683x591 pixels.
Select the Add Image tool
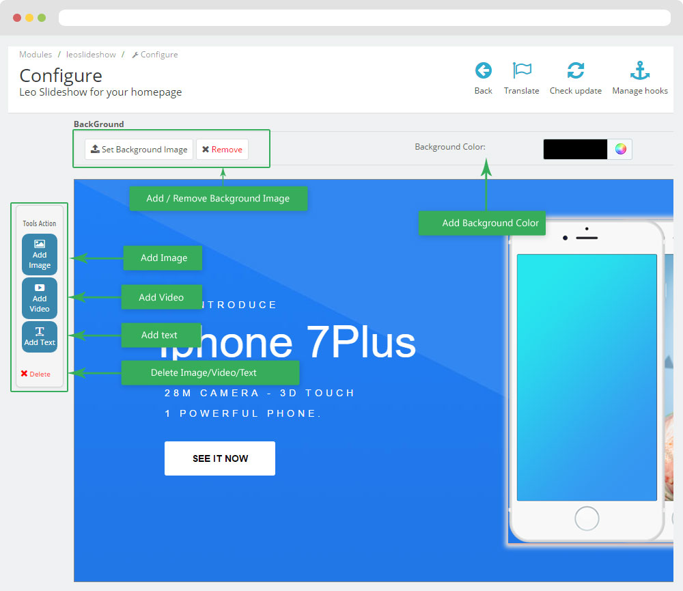click(x=40, y=255)
